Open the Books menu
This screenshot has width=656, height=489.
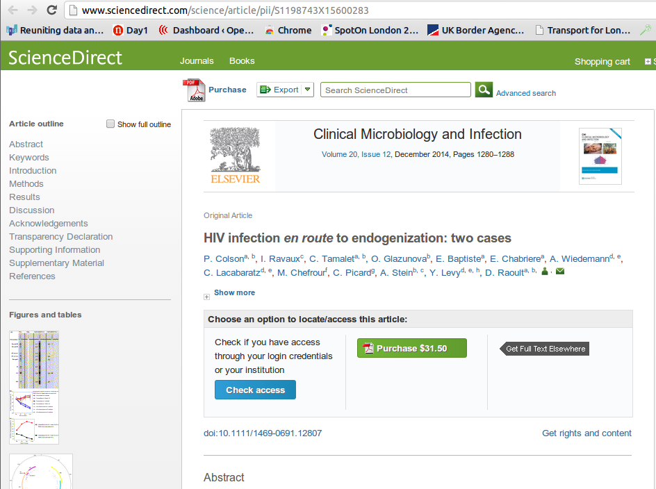[242, 61]
